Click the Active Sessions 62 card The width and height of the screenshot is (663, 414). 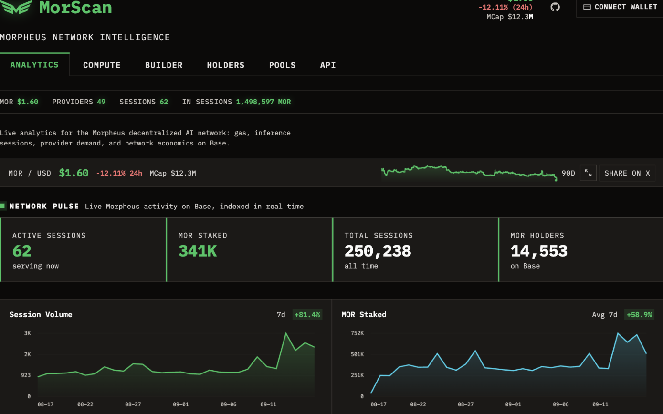[x=83, y=250]
